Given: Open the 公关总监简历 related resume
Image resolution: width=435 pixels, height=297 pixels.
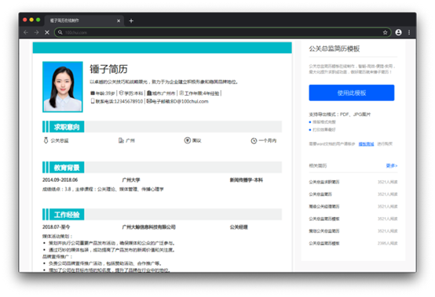Looking at the screenshot, I should coord(320,194).
